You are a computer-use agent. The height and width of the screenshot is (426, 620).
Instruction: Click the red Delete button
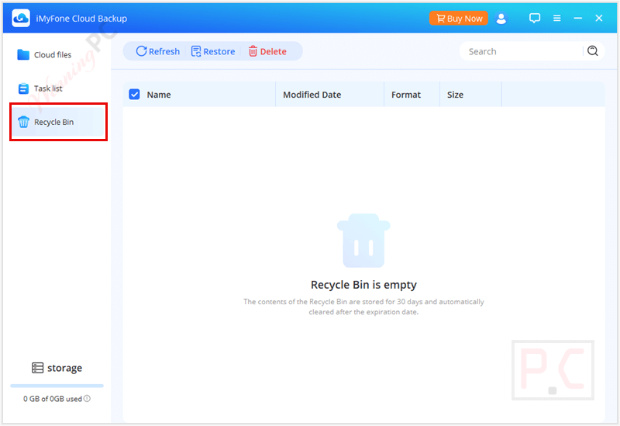267,51
